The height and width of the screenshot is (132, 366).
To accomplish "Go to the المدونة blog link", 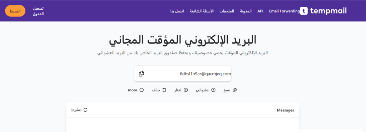I will (x=246, y=11).
